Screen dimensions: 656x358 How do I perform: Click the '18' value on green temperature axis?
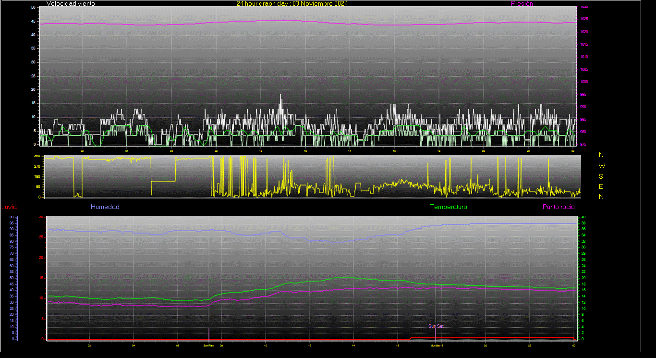(584, 284)
